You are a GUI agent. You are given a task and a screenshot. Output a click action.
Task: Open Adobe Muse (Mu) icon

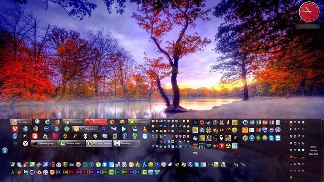click(125, 172)
